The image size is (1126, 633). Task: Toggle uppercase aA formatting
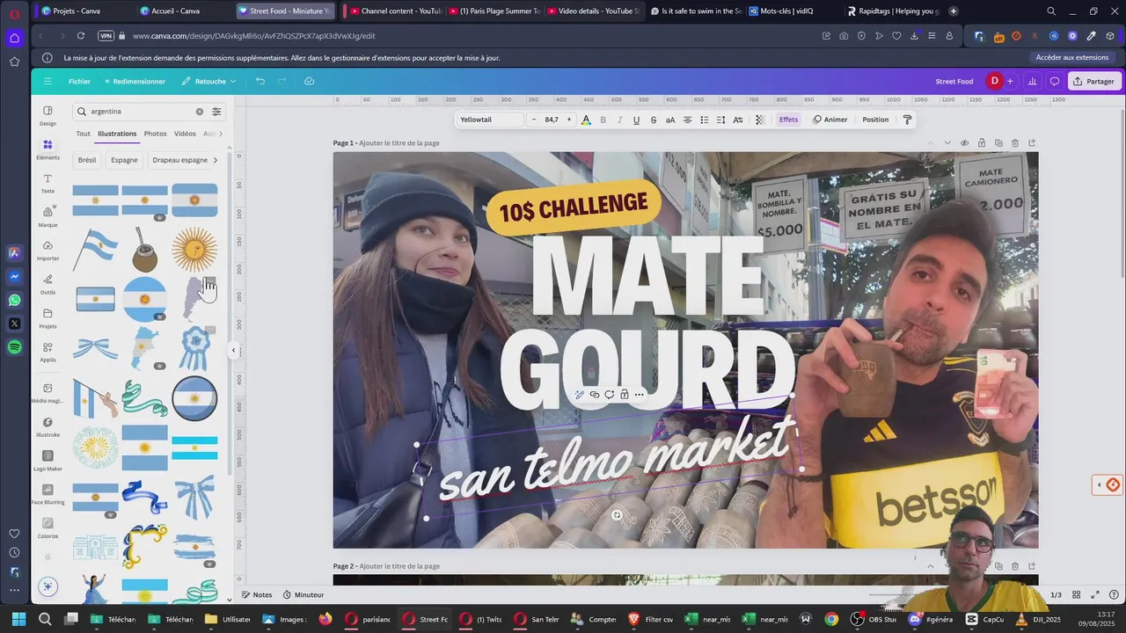[x=670, y=120]
